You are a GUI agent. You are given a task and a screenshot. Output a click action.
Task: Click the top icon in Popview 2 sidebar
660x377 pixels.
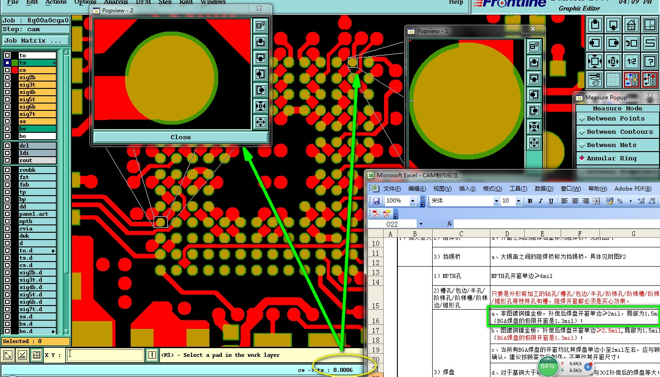(x=260, y=26)
